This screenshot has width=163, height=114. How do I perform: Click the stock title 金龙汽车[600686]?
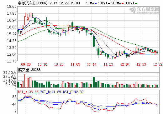pos(33,3)
